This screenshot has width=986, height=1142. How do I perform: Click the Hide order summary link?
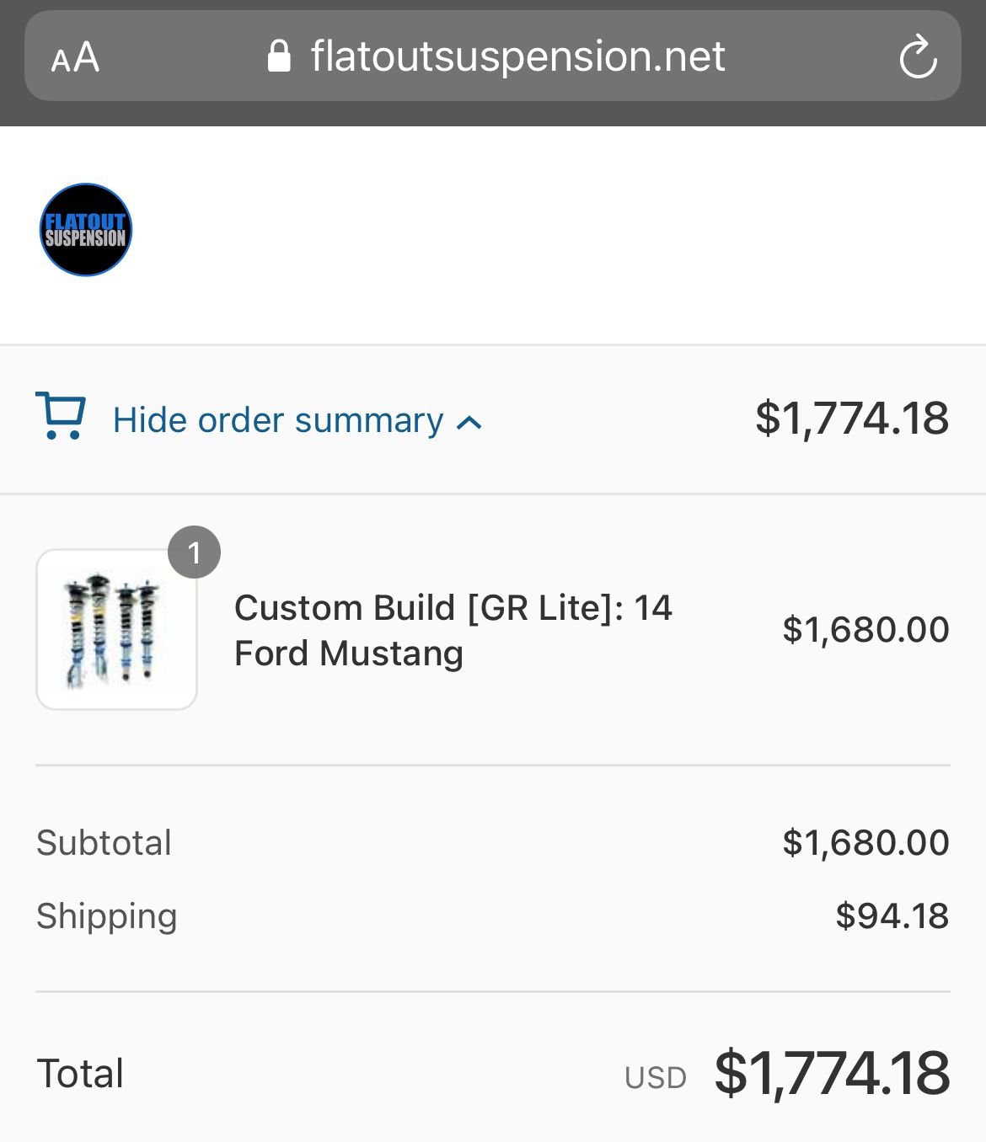tap(278, 420)
